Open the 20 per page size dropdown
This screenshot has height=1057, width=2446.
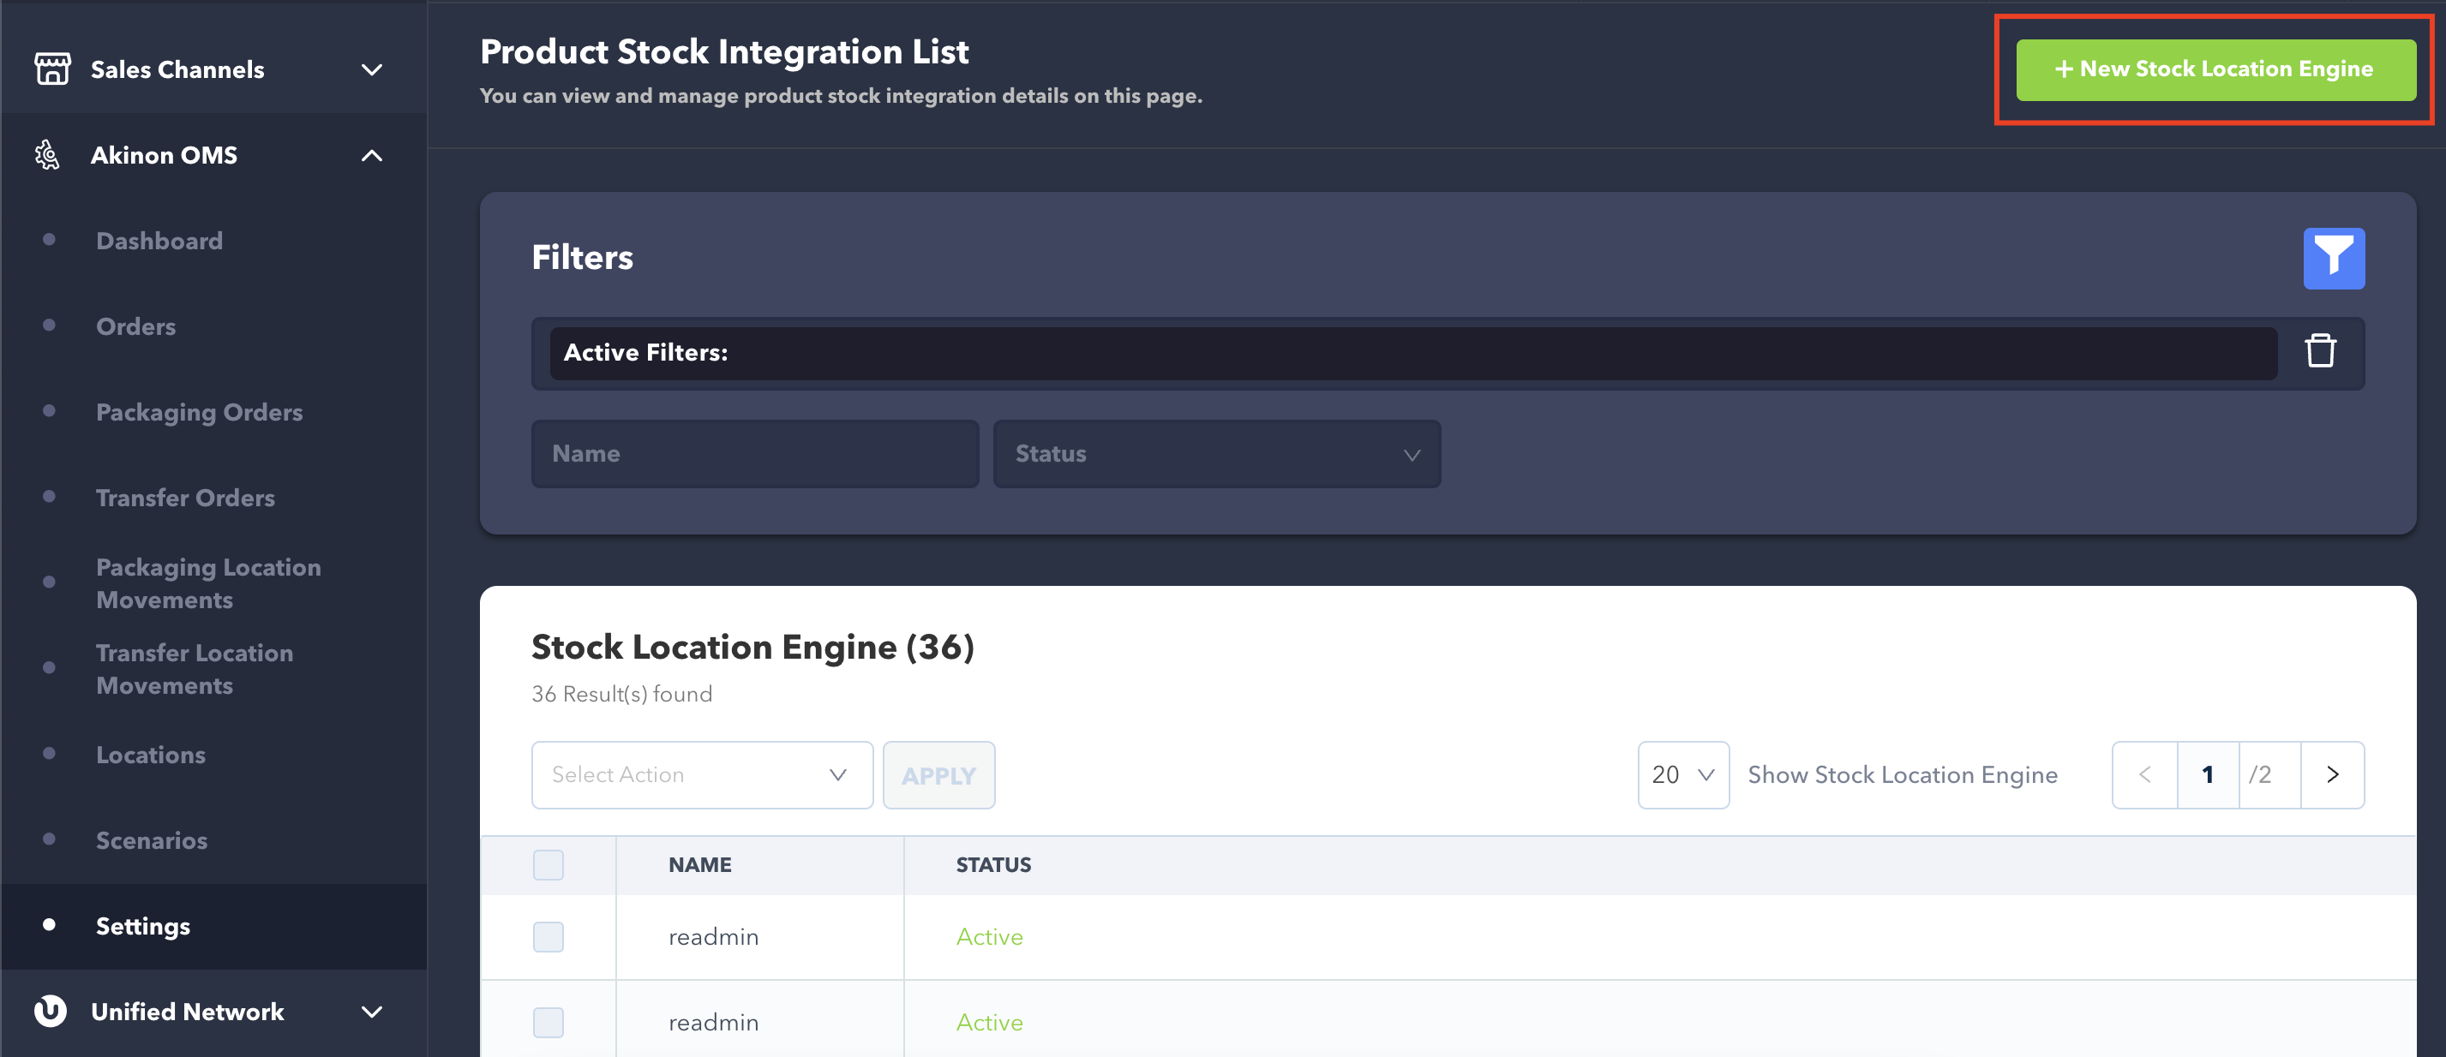(x=1682, y=774)
